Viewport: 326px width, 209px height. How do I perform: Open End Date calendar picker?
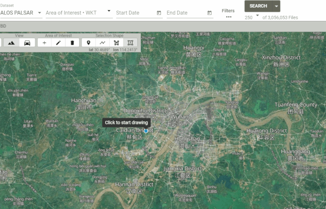click(x=210, y=13)
